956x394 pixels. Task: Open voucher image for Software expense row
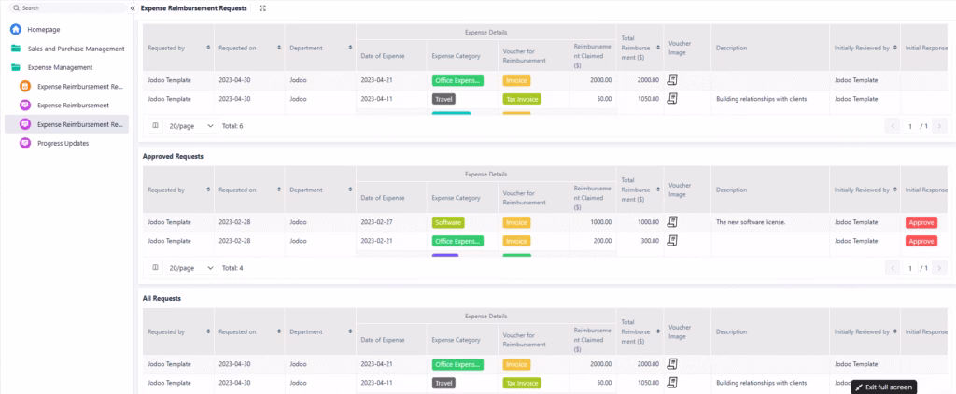coord(672,222)
